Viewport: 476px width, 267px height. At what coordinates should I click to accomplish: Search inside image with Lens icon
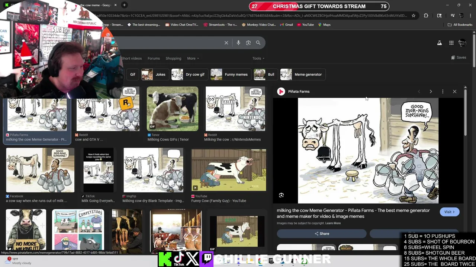[x=282, y=195]
